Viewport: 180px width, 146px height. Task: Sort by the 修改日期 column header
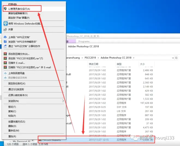click(94, 64)
